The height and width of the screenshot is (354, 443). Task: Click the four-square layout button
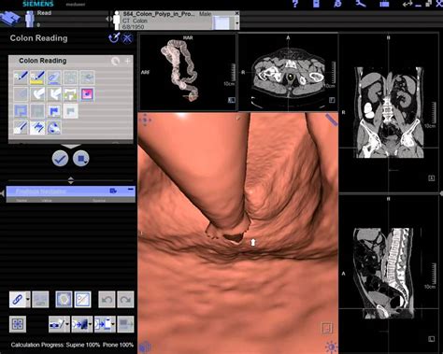click(x=18, y=324)
